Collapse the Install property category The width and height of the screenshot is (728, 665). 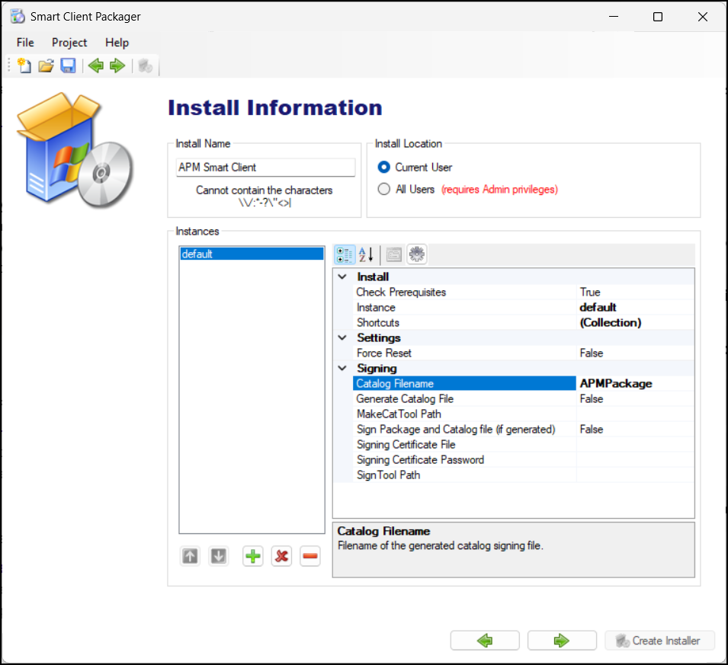pyautogui.click(x=342, y=277)
